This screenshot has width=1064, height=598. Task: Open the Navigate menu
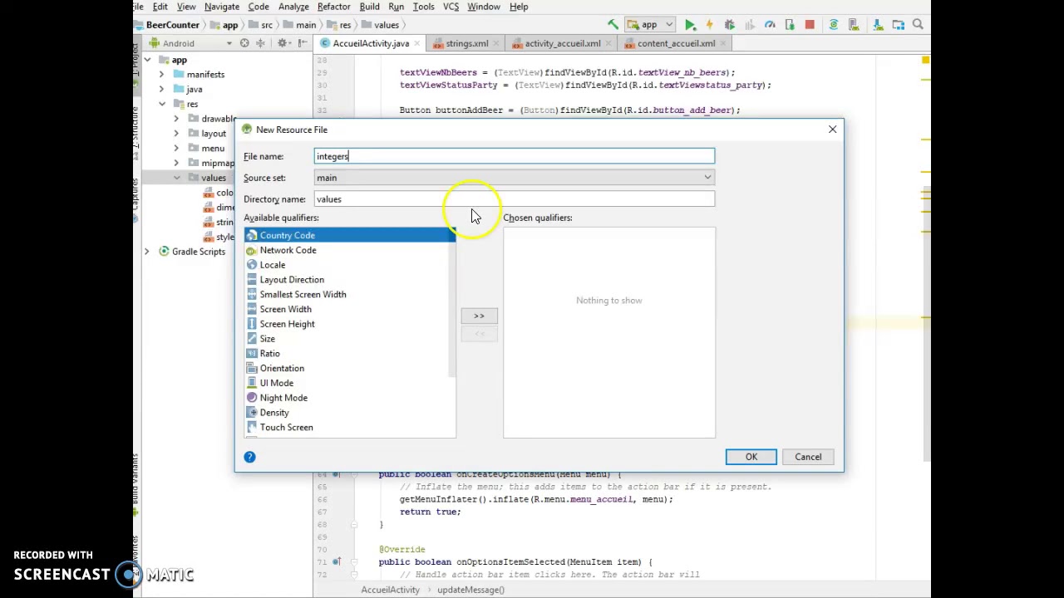pos(222,7)
